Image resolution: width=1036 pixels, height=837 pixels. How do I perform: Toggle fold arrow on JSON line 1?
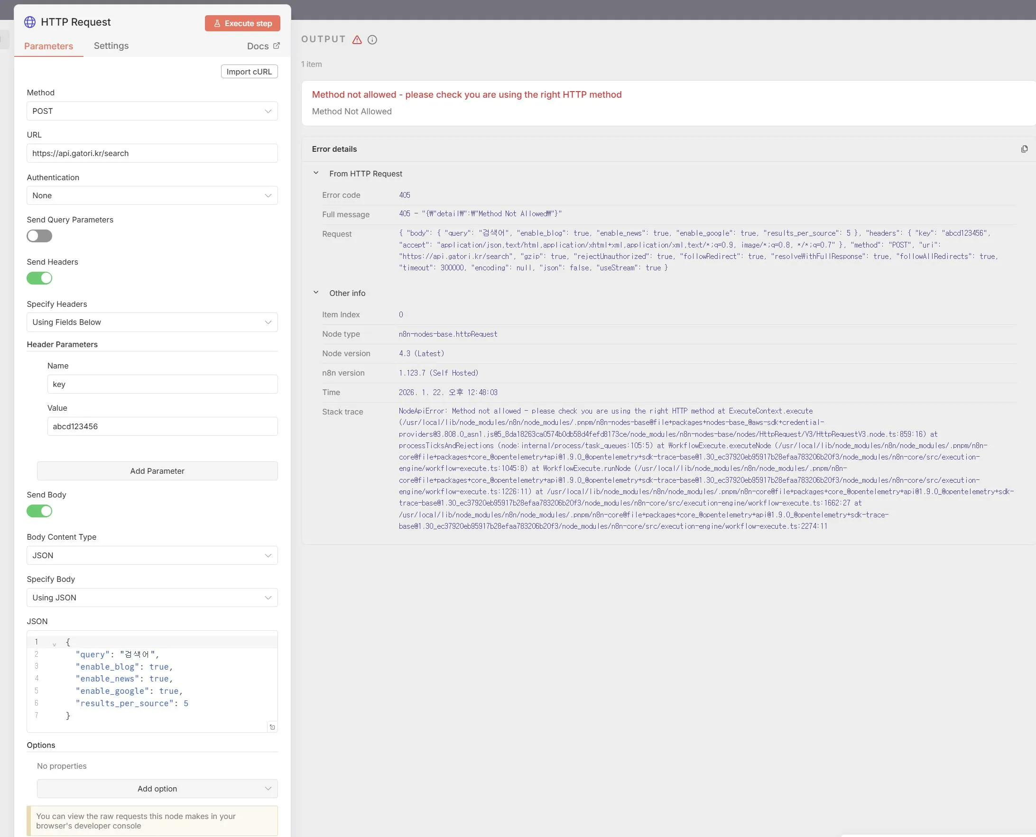click(54, 644)
